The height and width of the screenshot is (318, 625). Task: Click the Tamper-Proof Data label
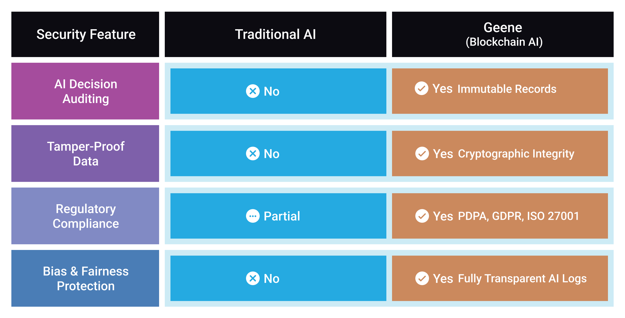pyautogui.click(x=85, y=153)
